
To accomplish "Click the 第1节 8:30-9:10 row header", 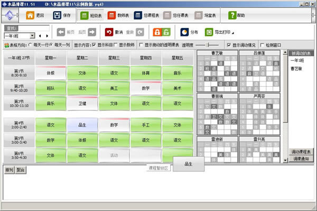I will [19, 73].
